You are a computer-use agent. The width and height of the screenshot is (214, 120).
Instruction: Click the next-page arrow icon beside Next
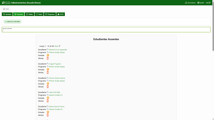60,46
